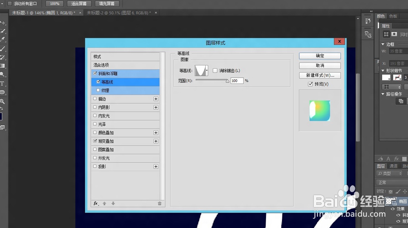The image size is (408, 228).
Task: Click the 填充屏幕 fill screen button
Action: click(106, 4)
